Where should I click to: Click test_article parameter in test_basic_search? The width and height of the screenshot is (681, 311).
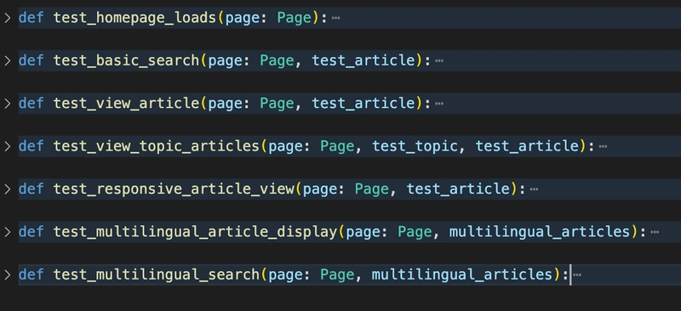click(x=363, y=60)
